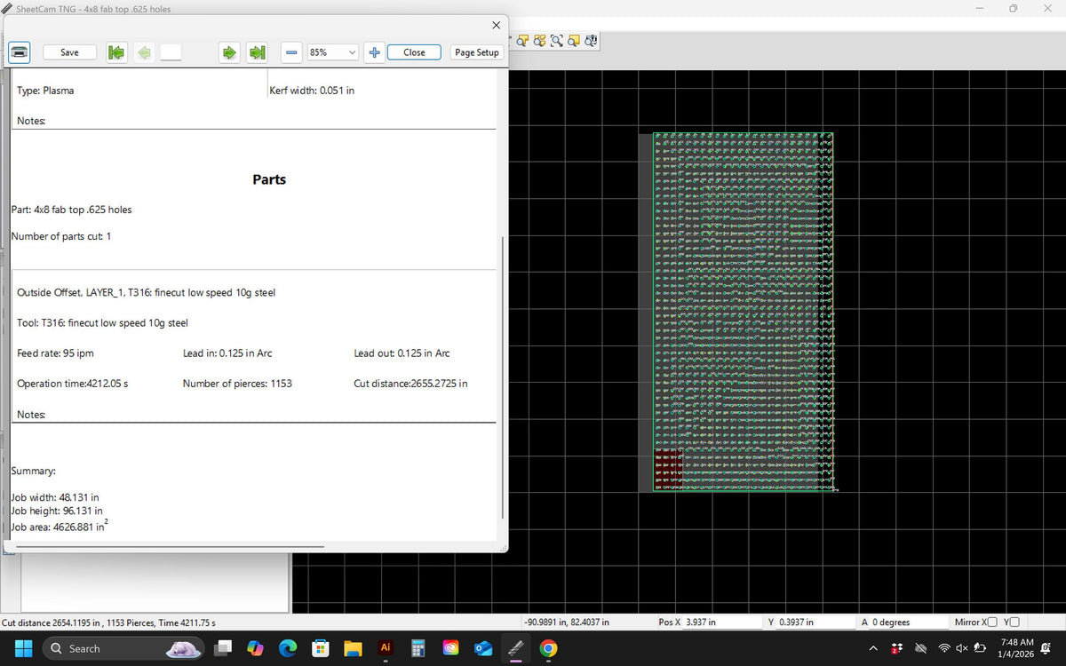This screenshot has height=666, width=1066.
Task: Select the zoom window tool with dashed frame
Action: [557, 40]
